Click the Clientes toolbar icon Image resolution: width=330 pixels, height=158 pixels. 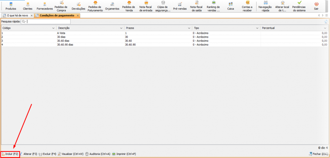point(27,6)
